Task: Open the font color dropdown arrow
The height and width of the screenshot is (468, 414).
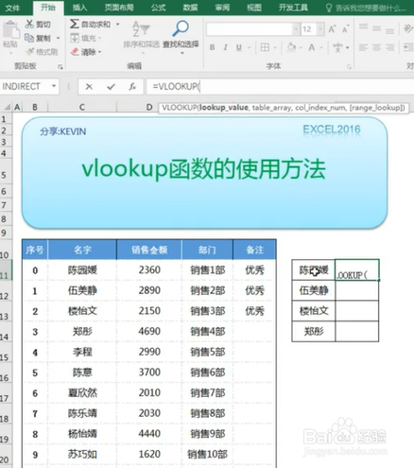Action: [x=321, y=48]
